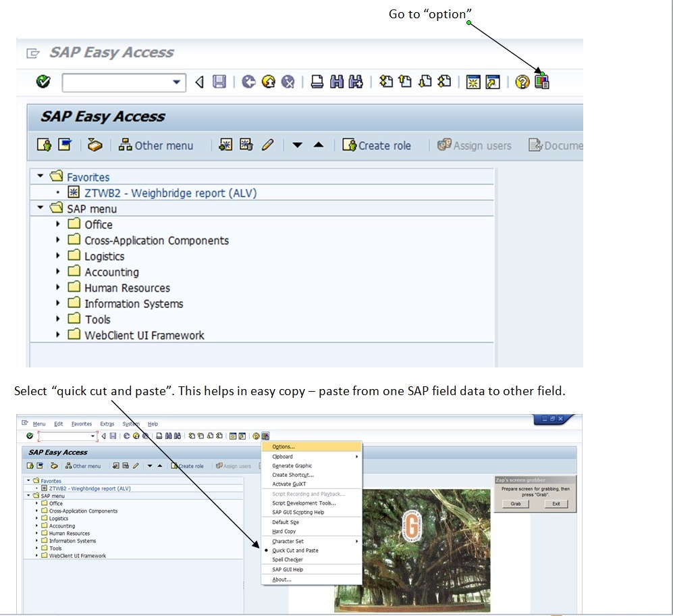Open the Character Set submenu

pyautogui.click(x=312, y=541)
